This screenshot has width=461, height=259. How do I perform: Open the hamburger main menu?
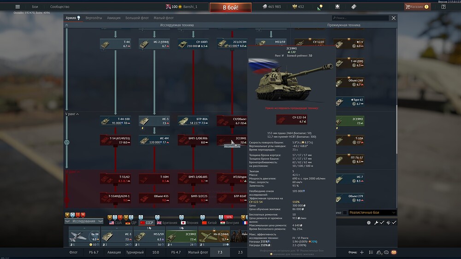tap(18, 7)
